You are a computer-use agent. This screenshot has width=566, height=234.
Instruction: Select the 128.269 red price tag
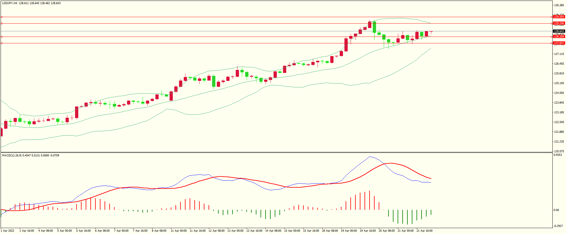tap(559, 37)
